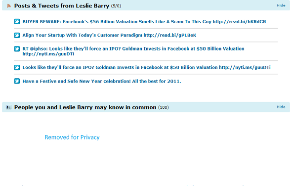Click the contact card icon beside People you and Leslie
This screenshot has height=186, width=292.
(x=8, y=107)
